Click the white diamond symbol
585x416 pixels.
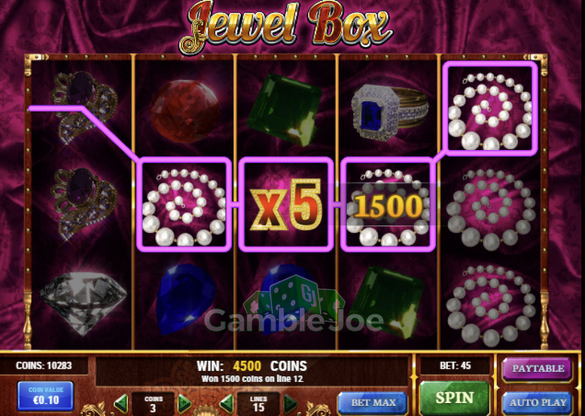click(83, 303)
